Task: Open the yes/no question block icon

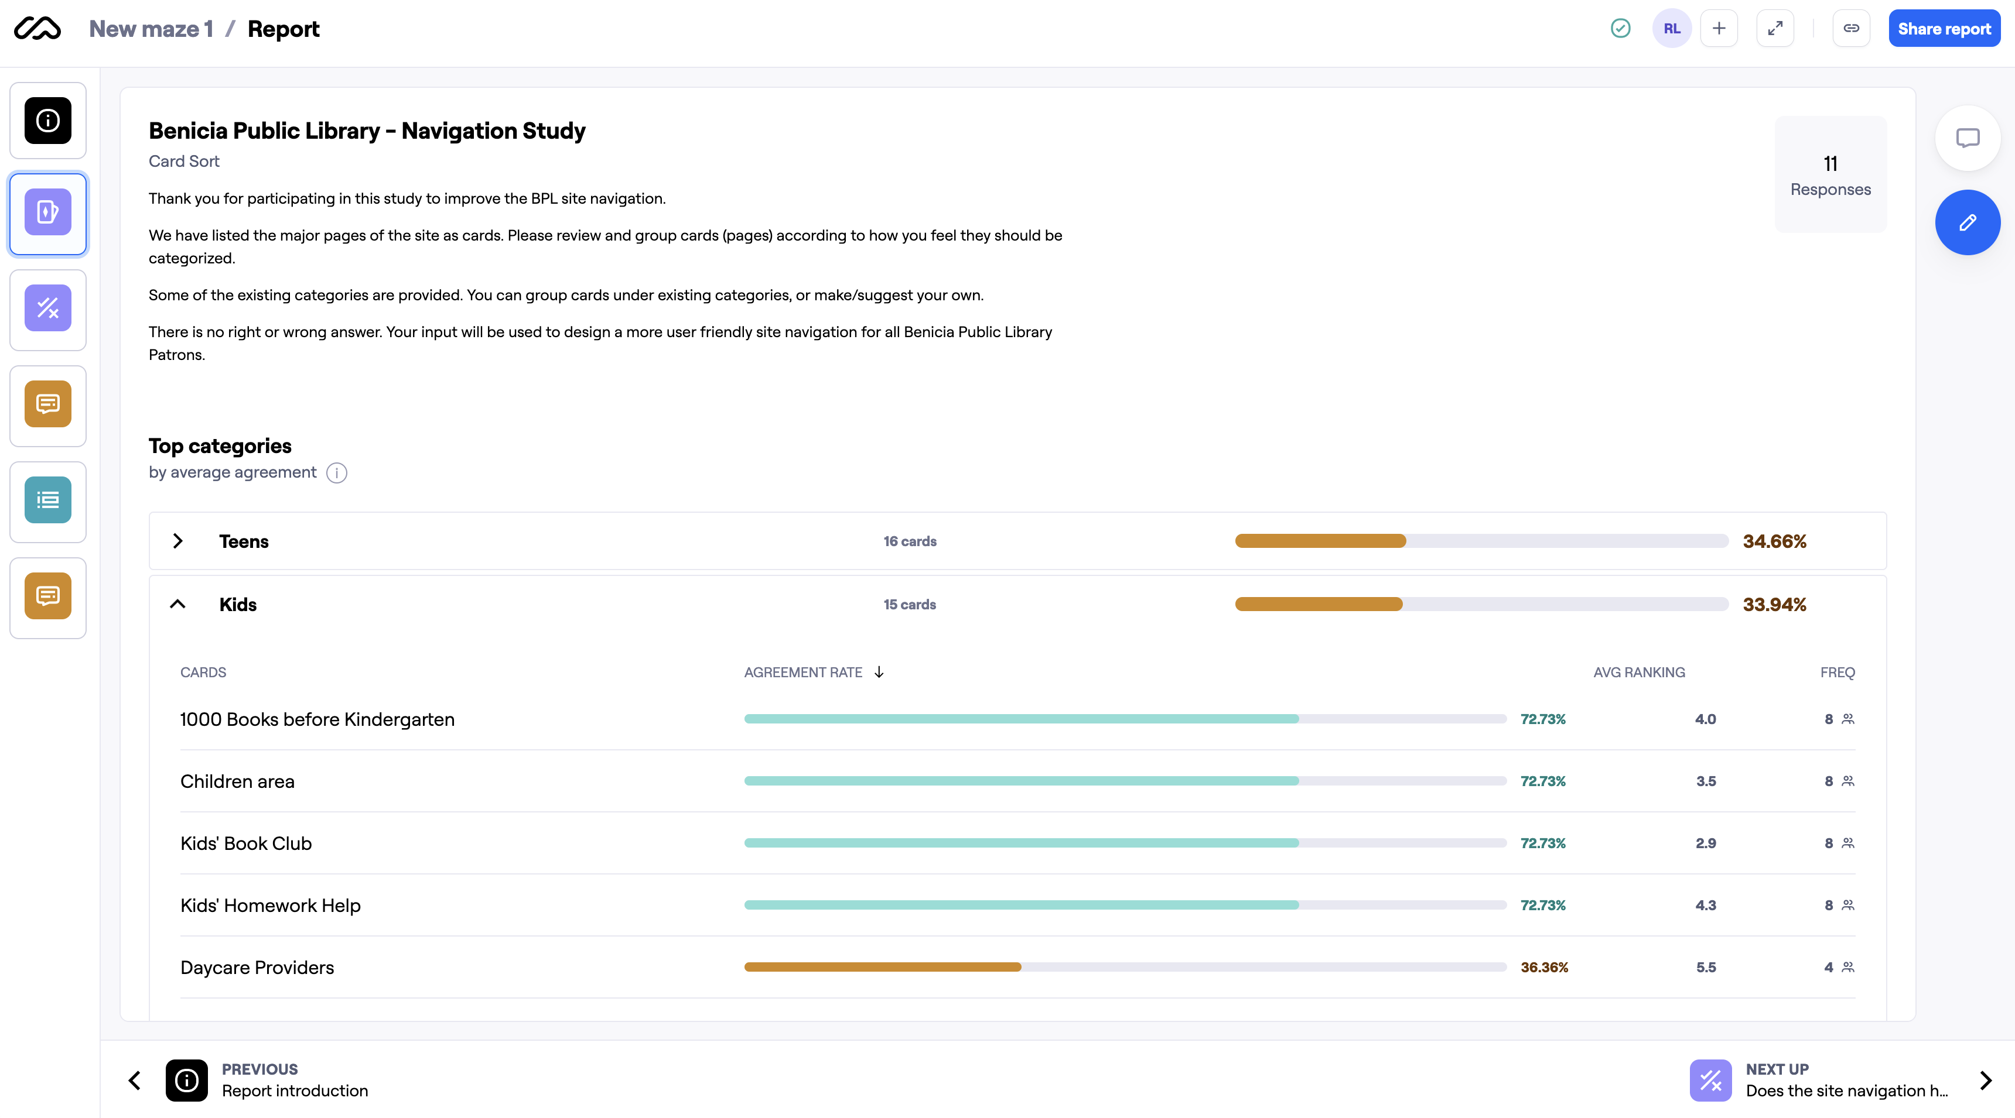Action: coord(47,309)
